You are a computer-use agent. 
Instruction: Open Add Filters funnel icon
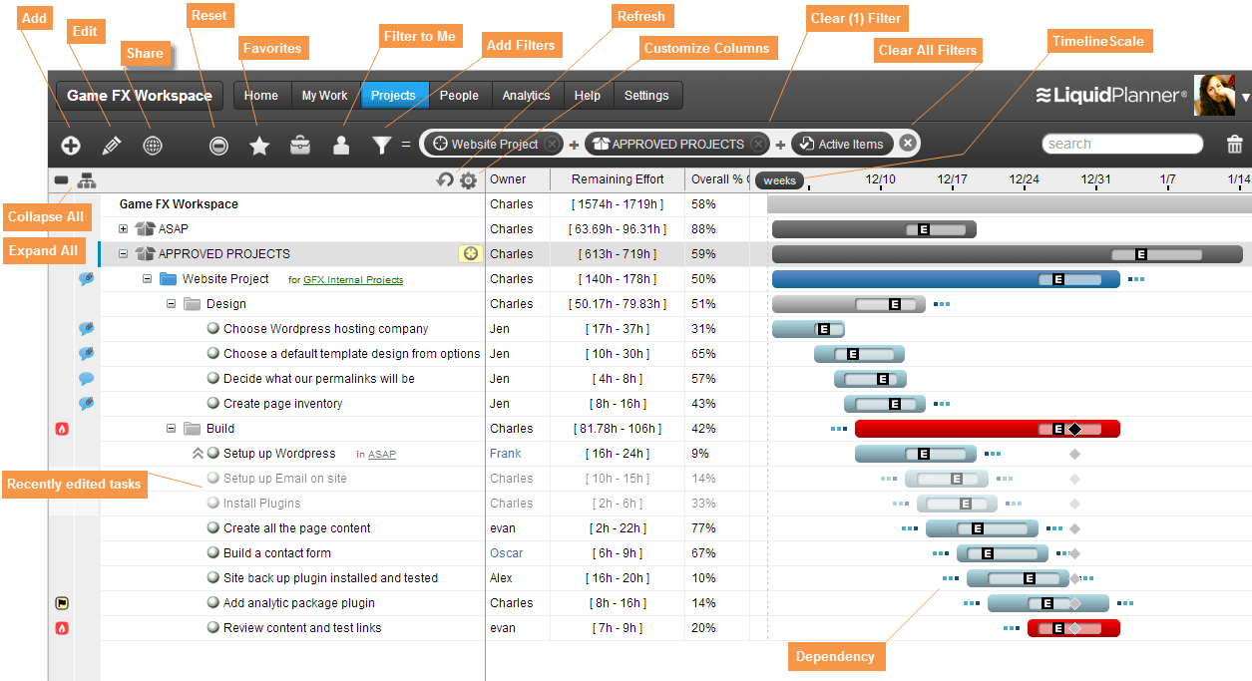pos(381,145)
